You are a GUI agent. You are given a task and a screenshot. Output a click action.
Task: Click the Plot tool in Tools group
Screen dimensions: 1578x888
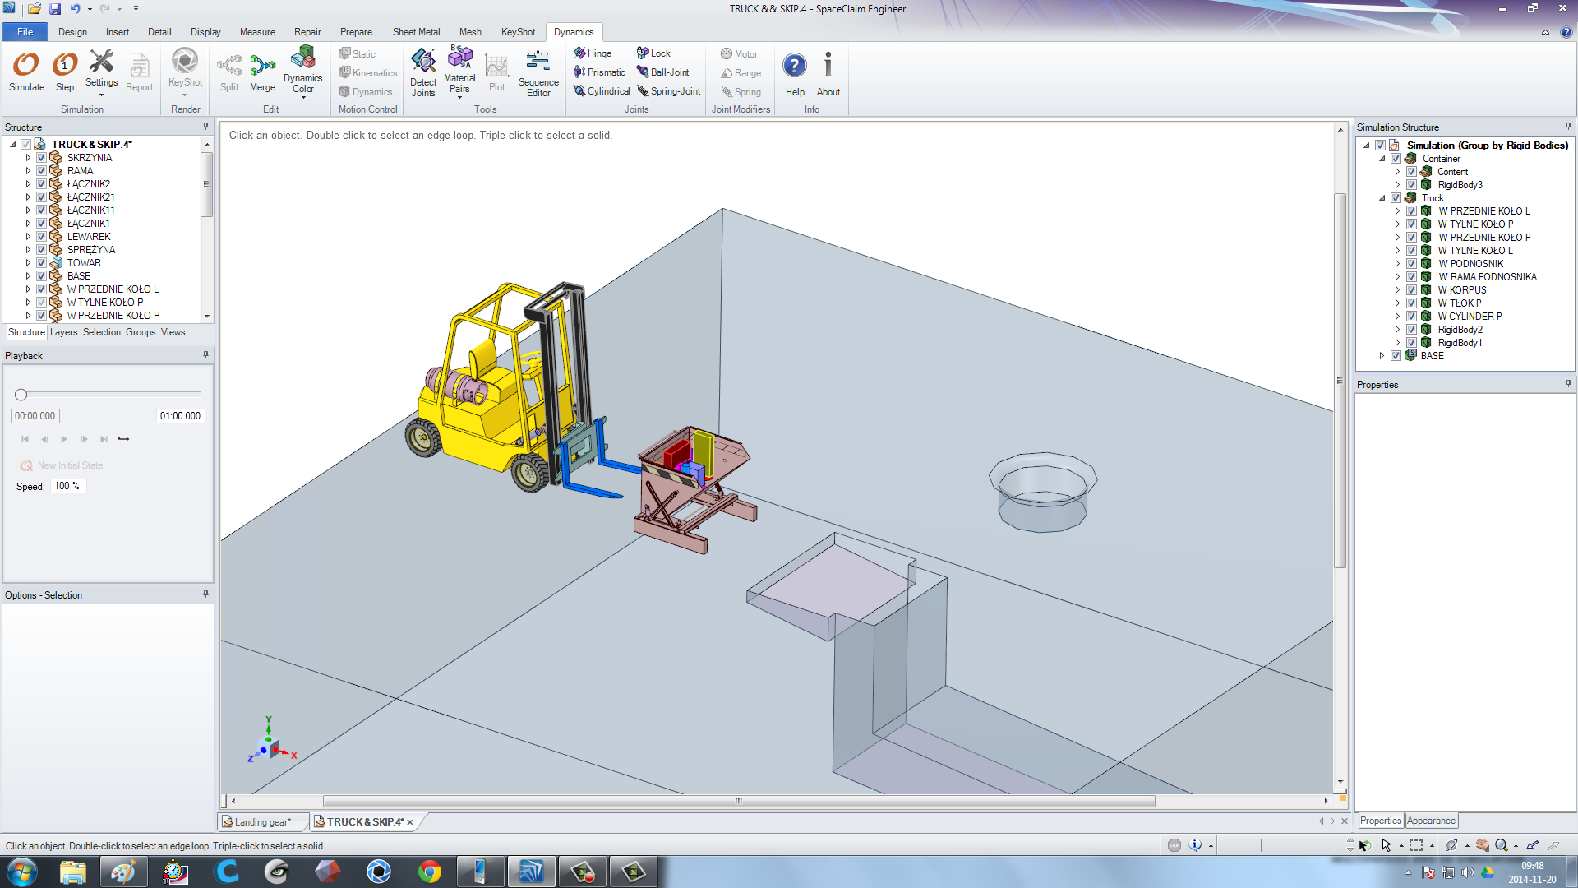tap(496, 72)
